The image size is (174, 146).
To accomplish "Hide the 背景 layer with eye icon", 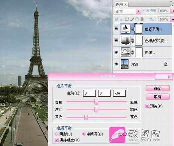I will pos(116,64).
